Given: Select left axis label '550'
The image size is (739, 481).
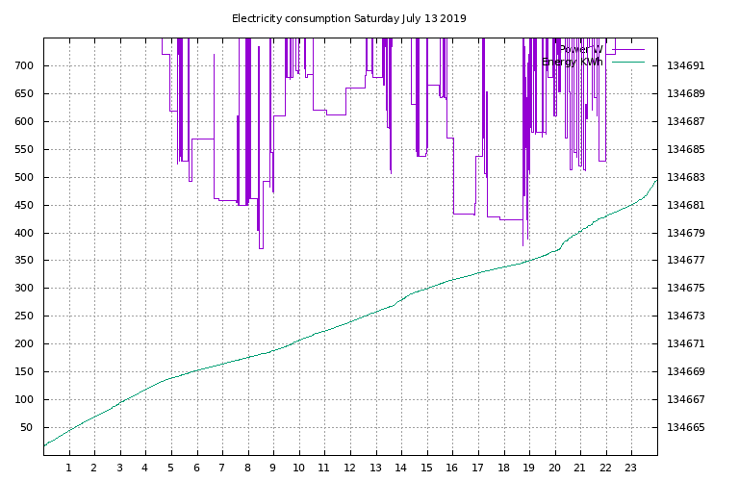Looking at the screenshot, I should (24, 149).
